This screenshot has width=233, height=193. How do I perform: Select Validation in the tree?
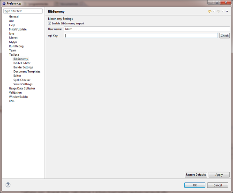point(15,92)
